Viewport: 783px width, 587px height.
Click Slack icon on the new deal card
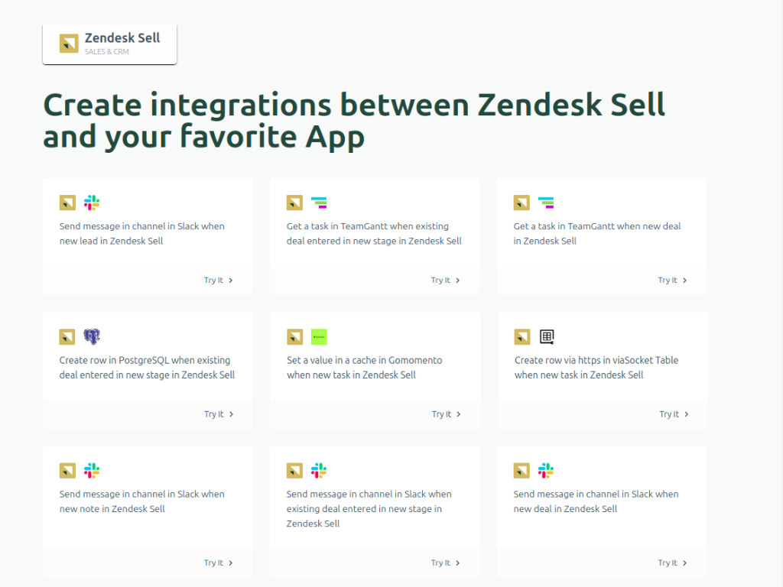(x=545, y=470)
